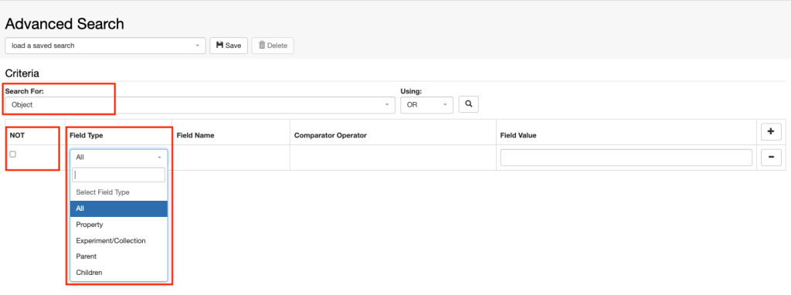Focus the Field Type dropdown search box

pyautogui.click(x=118, y=175)
